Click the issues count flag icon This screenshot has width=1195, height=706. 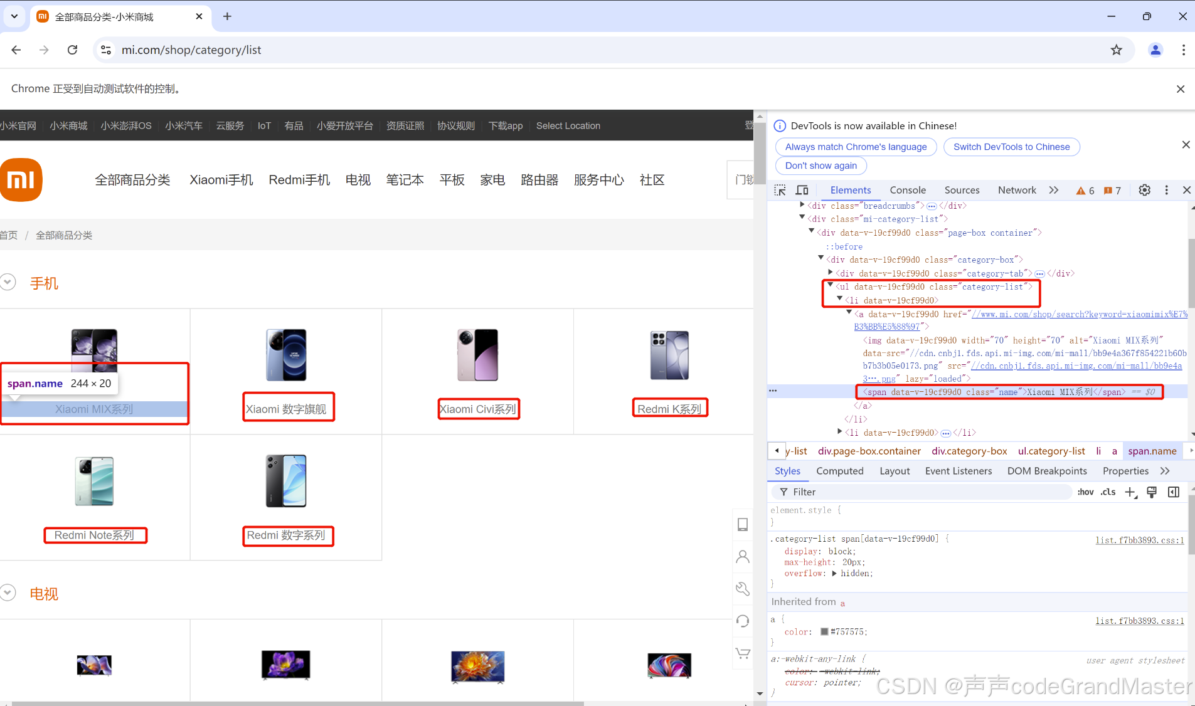tap(1108, 191)
